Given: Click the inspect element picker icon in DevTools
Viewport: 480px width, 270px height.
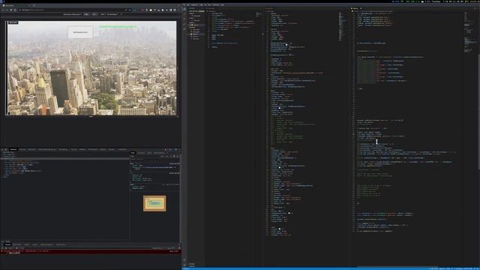Looking at the screenshot, I should point(2,149).
